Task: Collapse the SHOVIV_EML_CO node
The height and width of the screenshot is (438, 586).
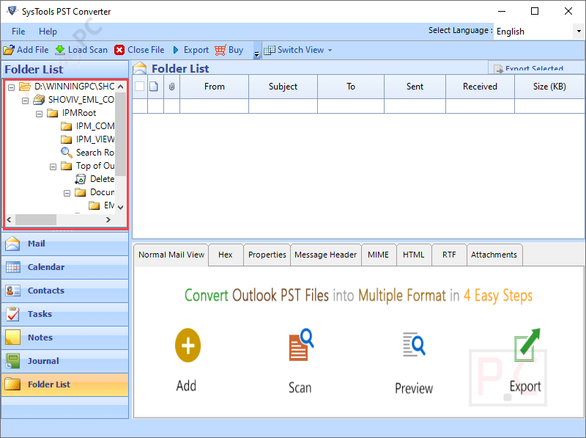Action: [26, 101]
